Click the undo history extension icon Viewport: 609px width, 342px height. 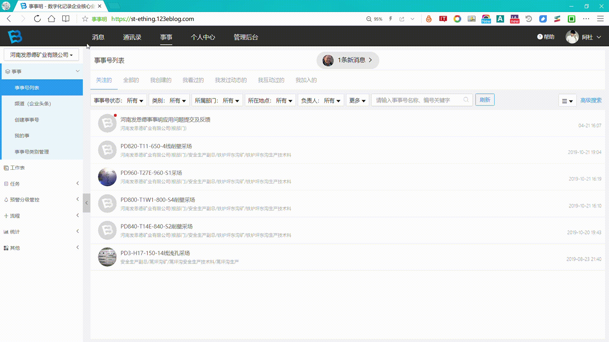[529, 19]
